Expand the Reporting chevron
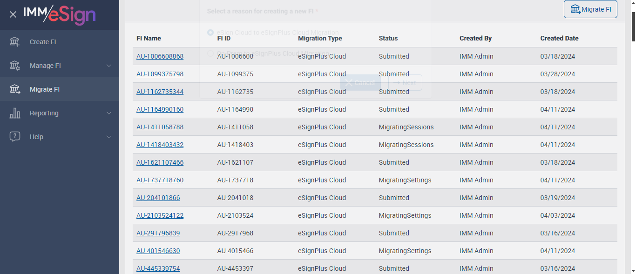 coord(109,113)
